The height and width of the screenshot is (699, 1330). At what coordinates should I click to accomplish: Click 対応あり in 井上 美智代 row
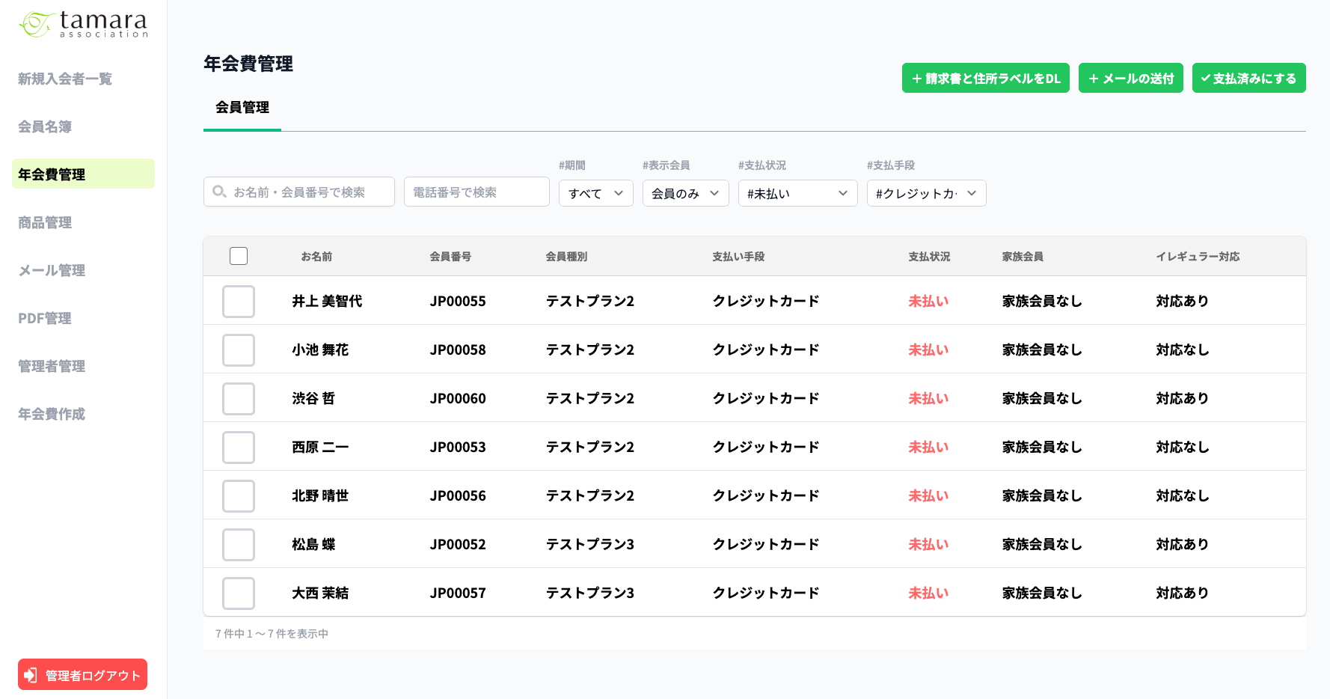click(1183, 301)
